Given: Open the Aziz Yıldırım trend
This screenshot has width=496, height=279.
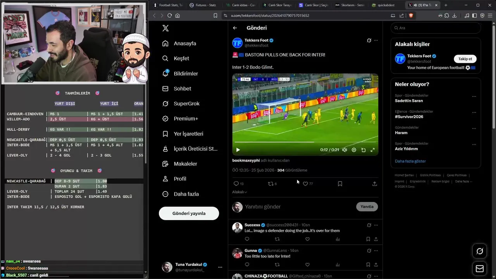Looking at the screenshot, I should (x=406, y=149).
